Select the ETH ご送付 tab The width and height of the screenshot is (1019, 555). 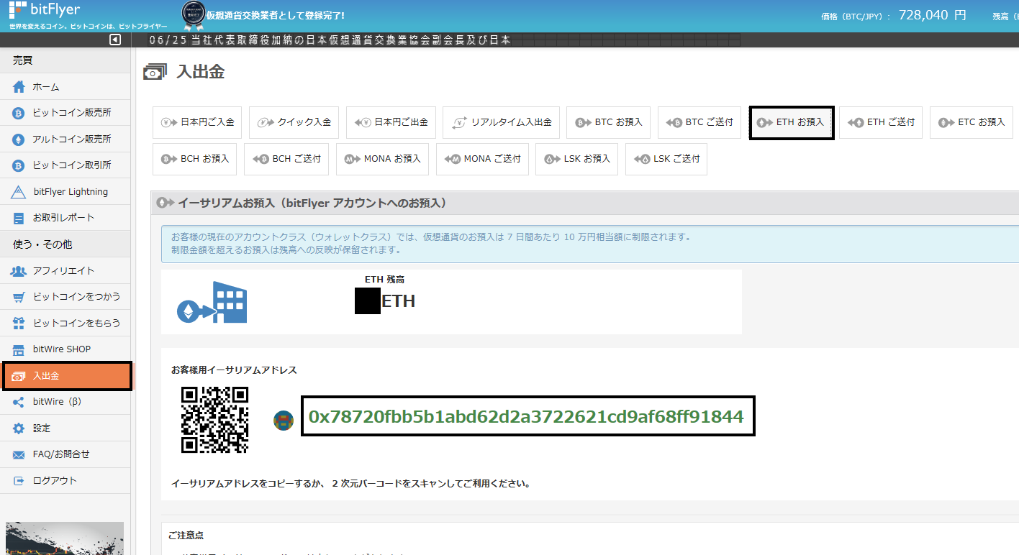881,122
